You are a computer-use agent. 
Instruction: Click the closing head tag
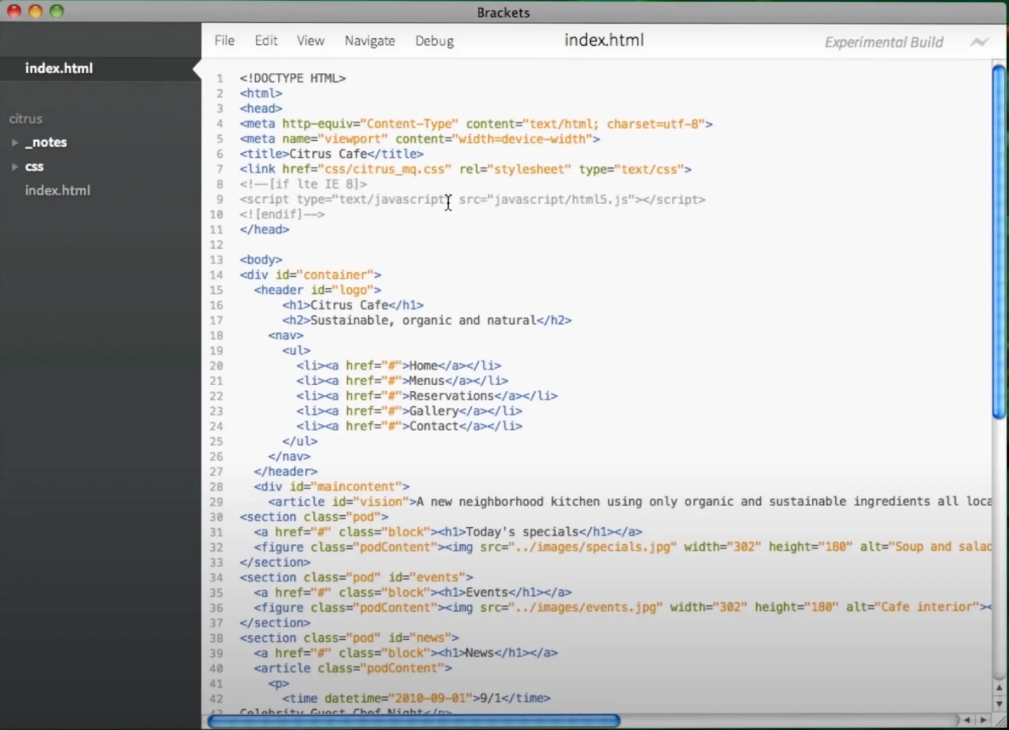point(264,230)
